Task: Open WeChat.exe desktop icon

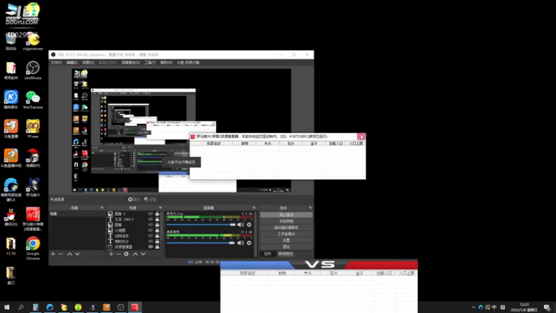Action: (33, 99)
